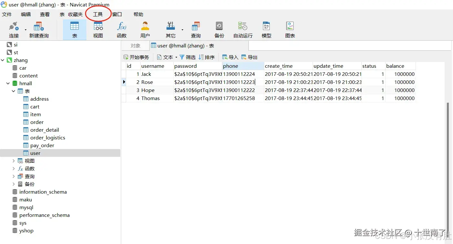The width and height of the screenshot is (453, 244).
Task: Open the 用户 user toolbar icon
Action: (x=145, y=26)
